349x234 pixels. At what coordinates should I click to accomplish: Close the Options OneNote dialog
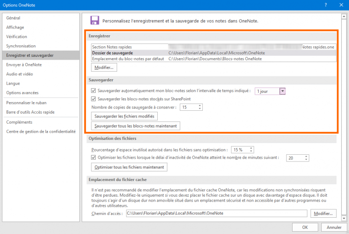[x=341, y=5]
